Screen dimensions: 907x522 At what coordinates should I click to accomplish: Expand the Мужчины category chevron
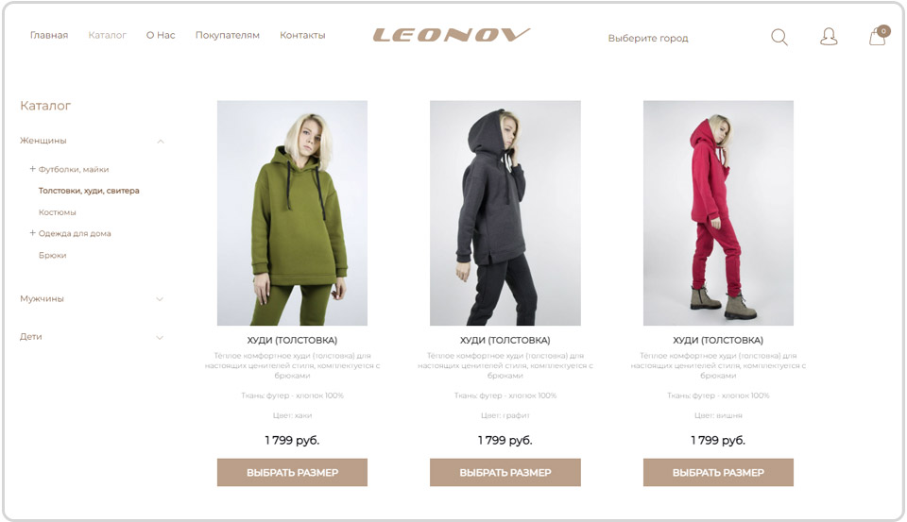click(160, 299)
